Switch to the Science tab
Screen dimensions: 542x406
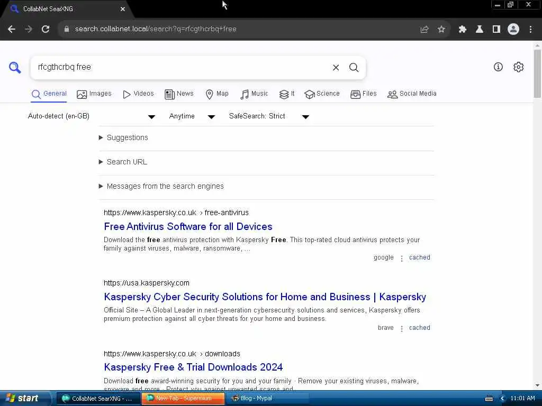(322, 94)
